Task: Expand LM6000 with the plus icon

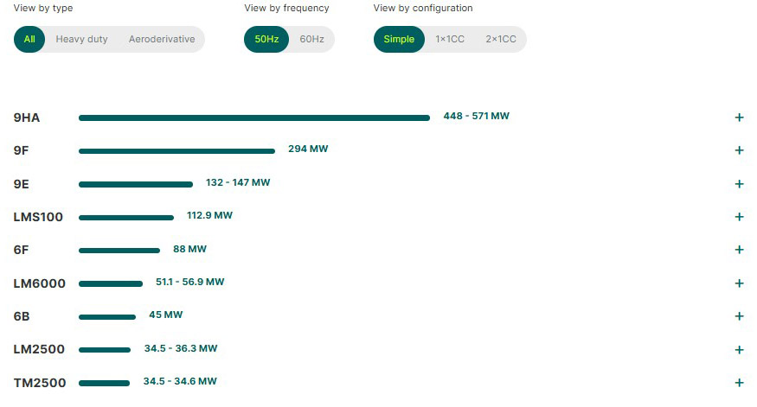Action: 739,283
